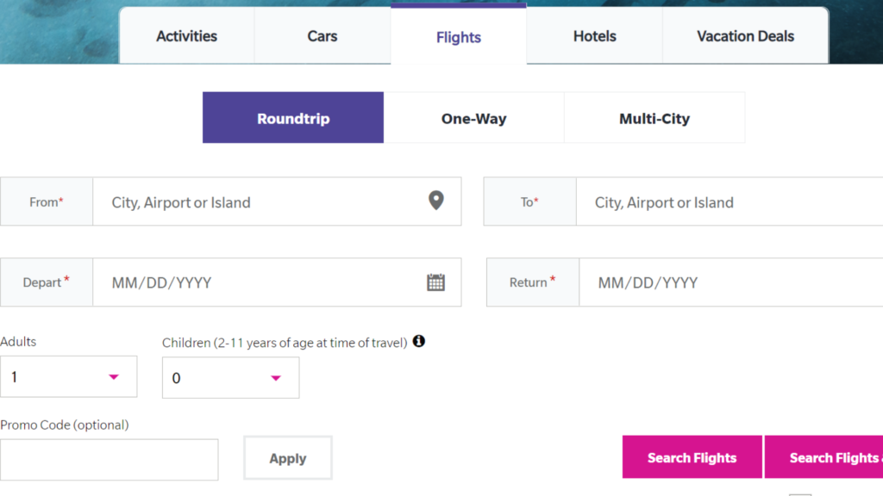Switch to the Cars tab
This screenshot has width=883, height=496.
(323, 36)
